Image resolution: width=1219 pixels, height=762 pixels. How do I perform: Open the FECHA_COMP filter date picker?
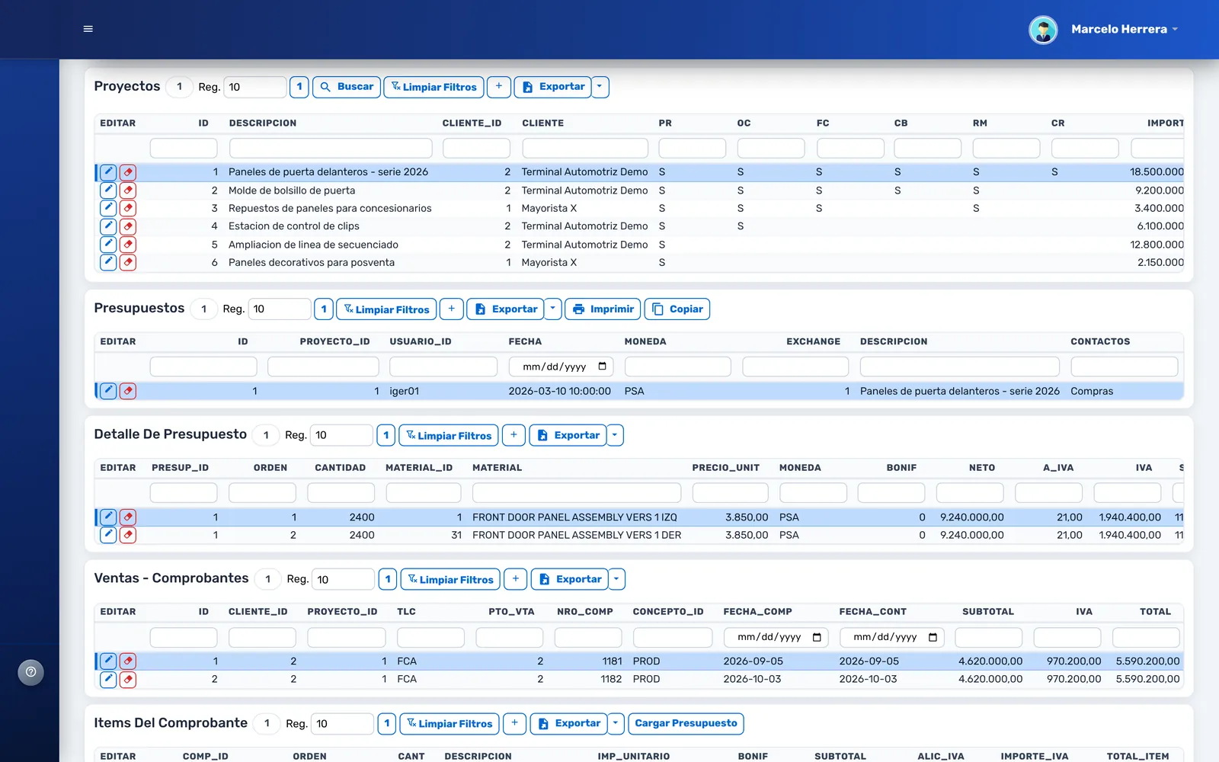click(817, 637)
